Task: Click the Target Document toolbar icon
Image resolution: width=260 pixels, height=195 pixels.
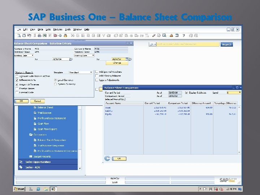Action: coord(121,35)
